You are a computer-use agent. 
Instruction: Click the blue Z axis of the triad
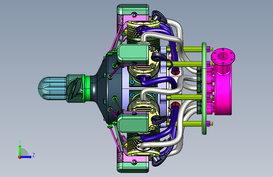pos(26,157)
